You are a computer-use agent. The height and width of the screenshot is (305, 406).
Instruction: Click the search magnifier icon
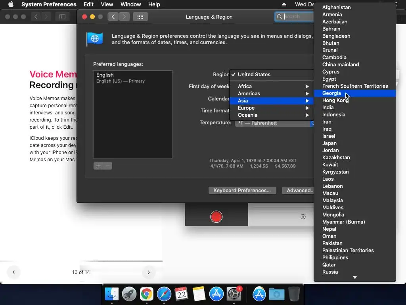[x=280, y=17]
